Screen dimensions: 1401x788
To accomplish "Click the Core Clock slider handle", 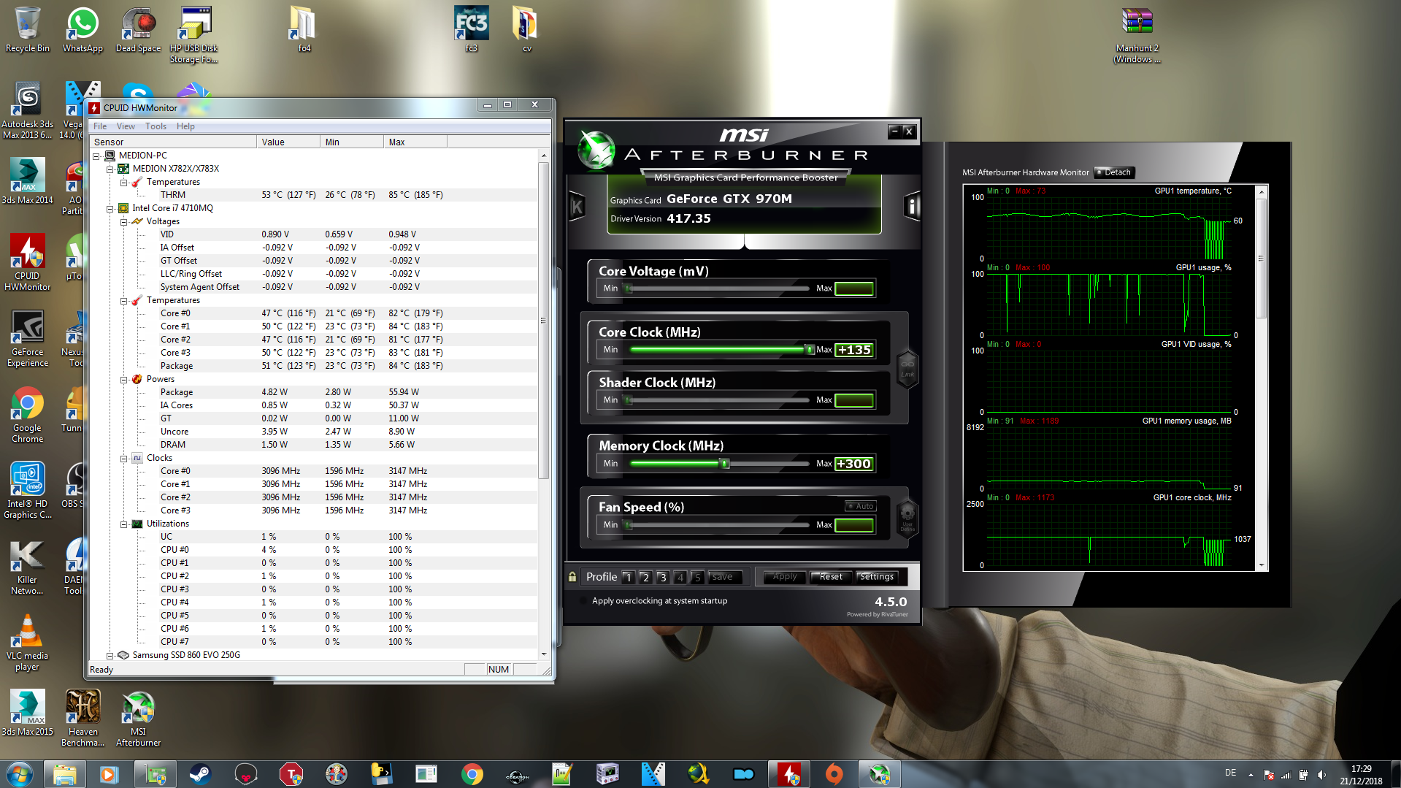I will 809,350.
